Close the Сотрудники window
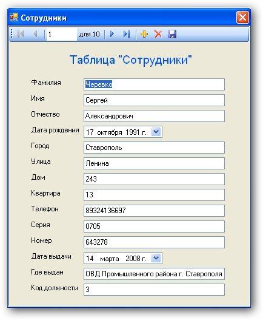 242,18
